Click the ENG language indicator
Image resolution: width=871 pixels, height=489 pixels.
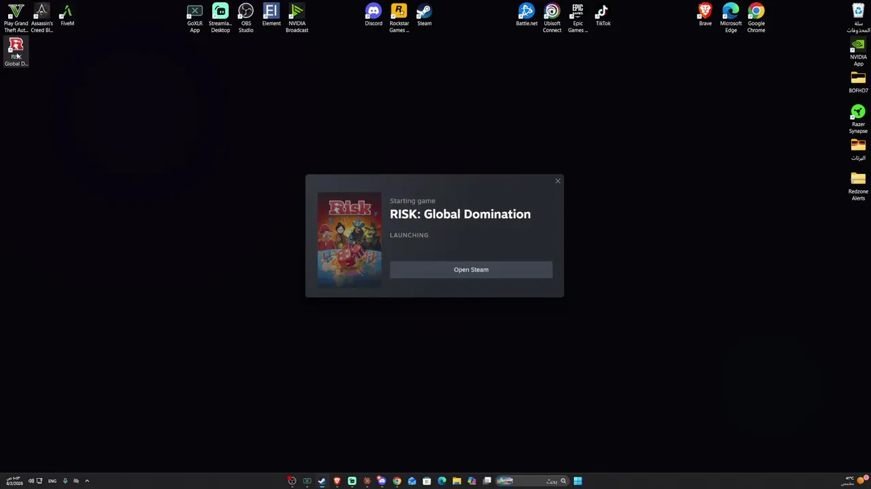[52, 481]
